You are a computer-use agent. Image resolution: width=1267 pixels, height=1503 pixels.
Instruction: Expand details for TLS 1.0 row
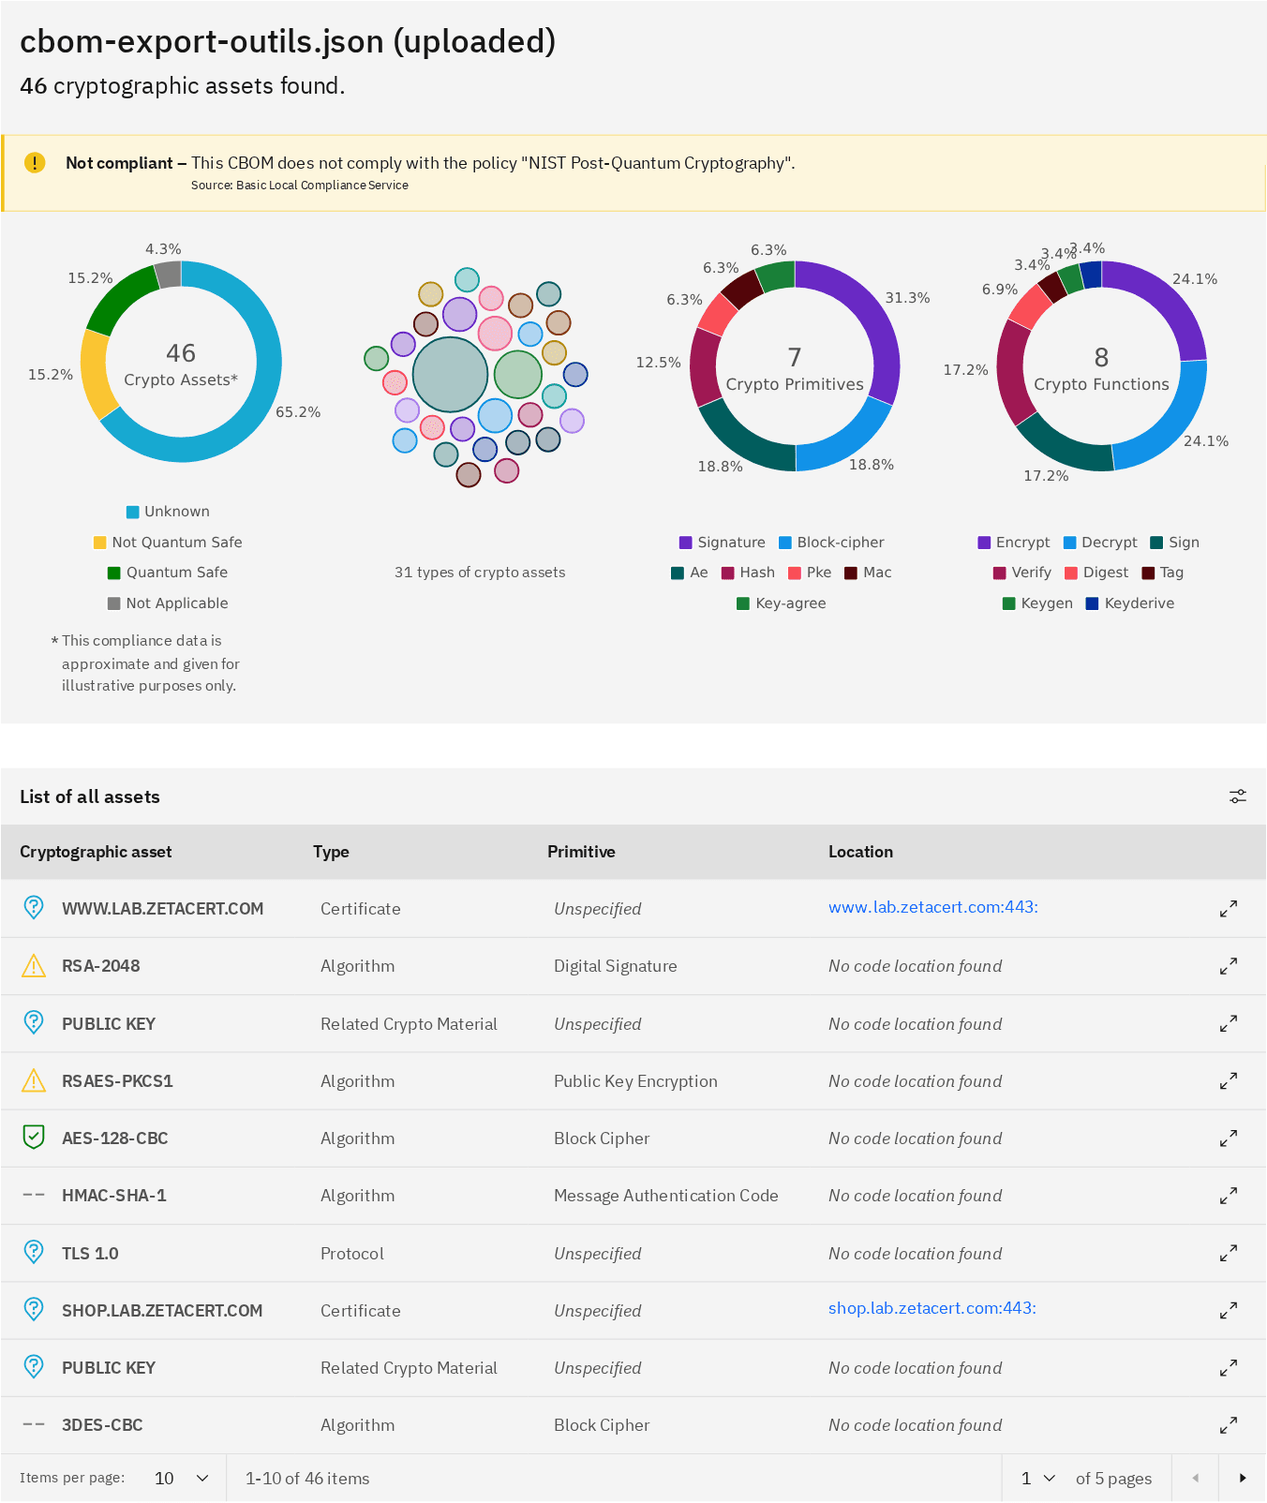coord(1229,1253)
